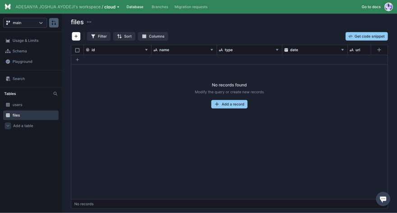Open the date column dropdown arrow

pyautogui.click(x=343, y=50)
